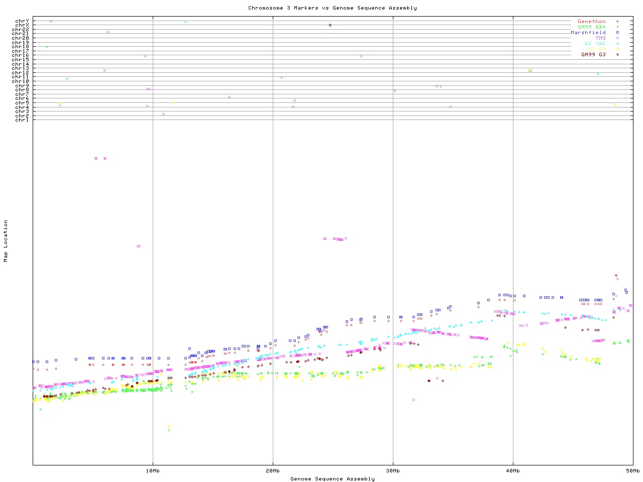Click the GM99 G3 dark red diamond symbol
This screenshot has width=643, height=482.
(x=617, y=55)
